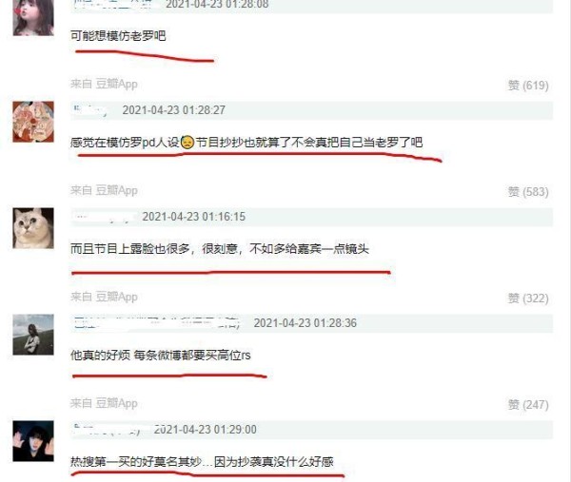Screen dimensions: 571x482
Task: Click 来自 豆瓣App above the 01:29:00 comment
Action: click(x=104, y=403)
